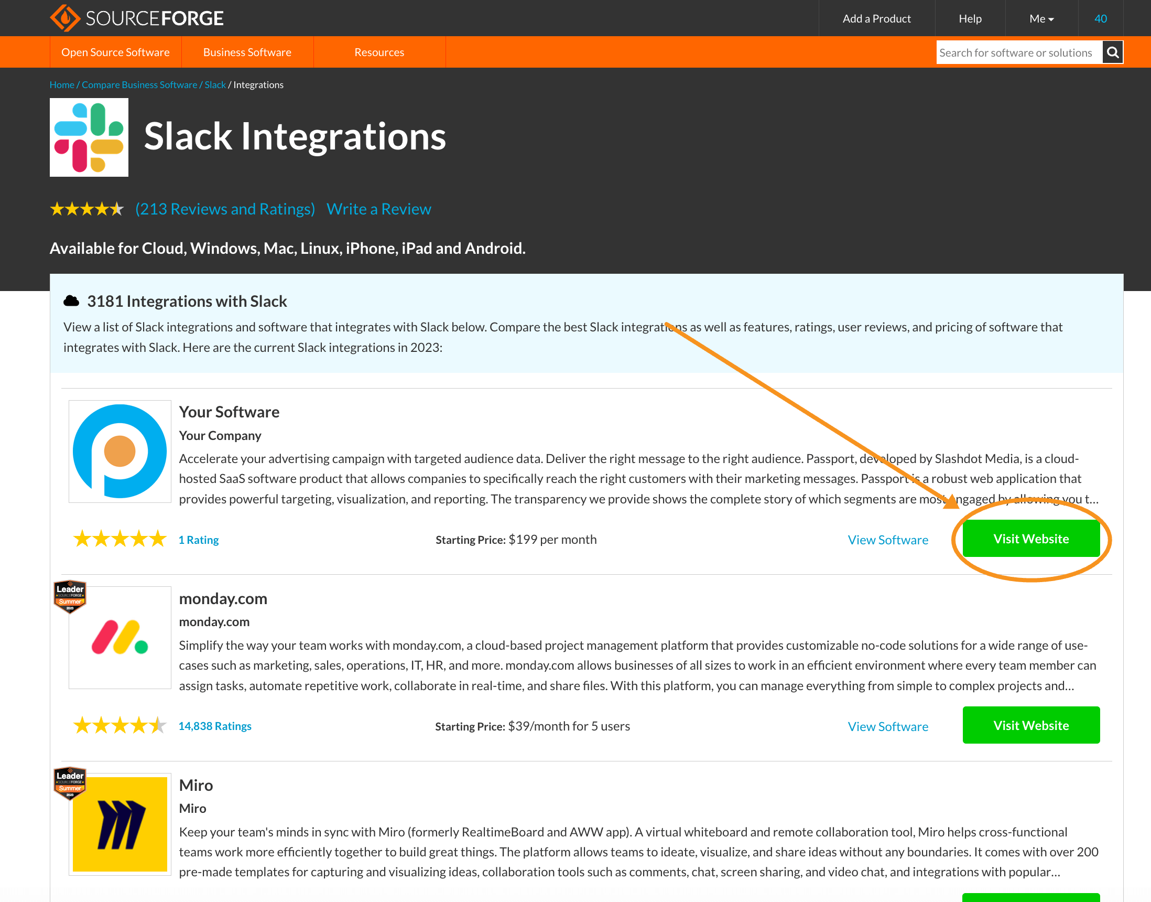
Task: Open the Resources menu
Action: pyautogui.click(x=379, y=52)
